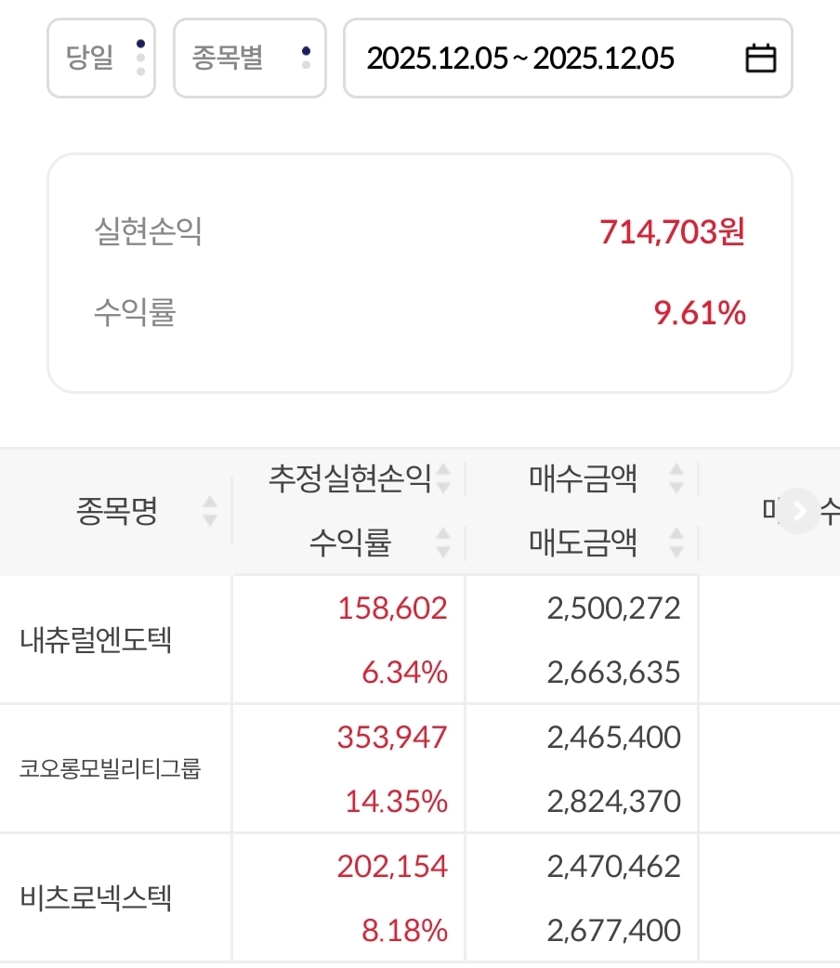Viewport: 840px width, 968px height.
Task: Select the 비츠로넥스텍 stock row
Action: [96, 898]
